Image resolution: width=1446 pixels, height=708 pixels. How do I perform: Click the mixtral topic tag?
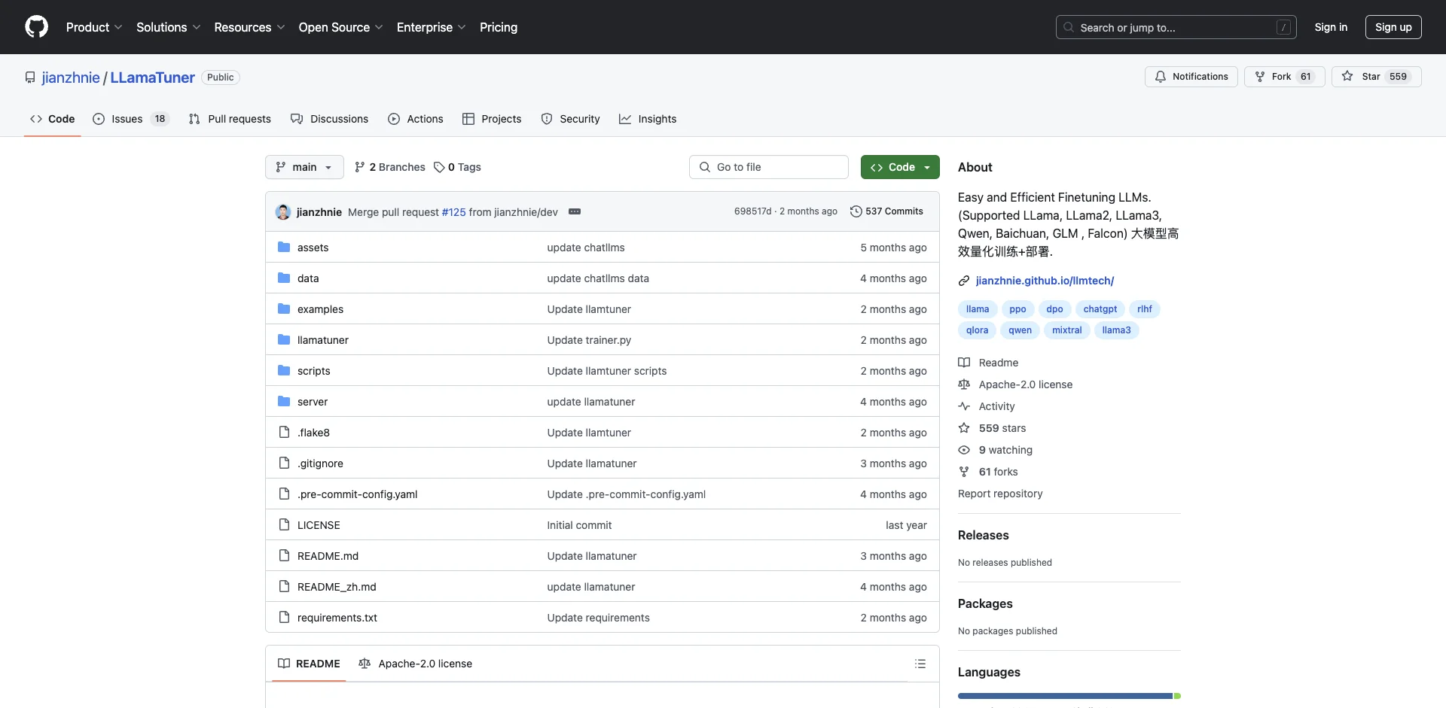1066,330
